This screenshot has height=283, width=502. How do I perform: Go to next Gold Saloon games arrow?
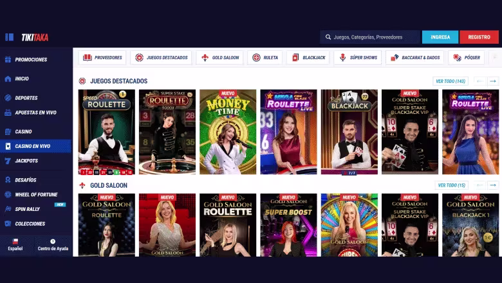[493, 185]
